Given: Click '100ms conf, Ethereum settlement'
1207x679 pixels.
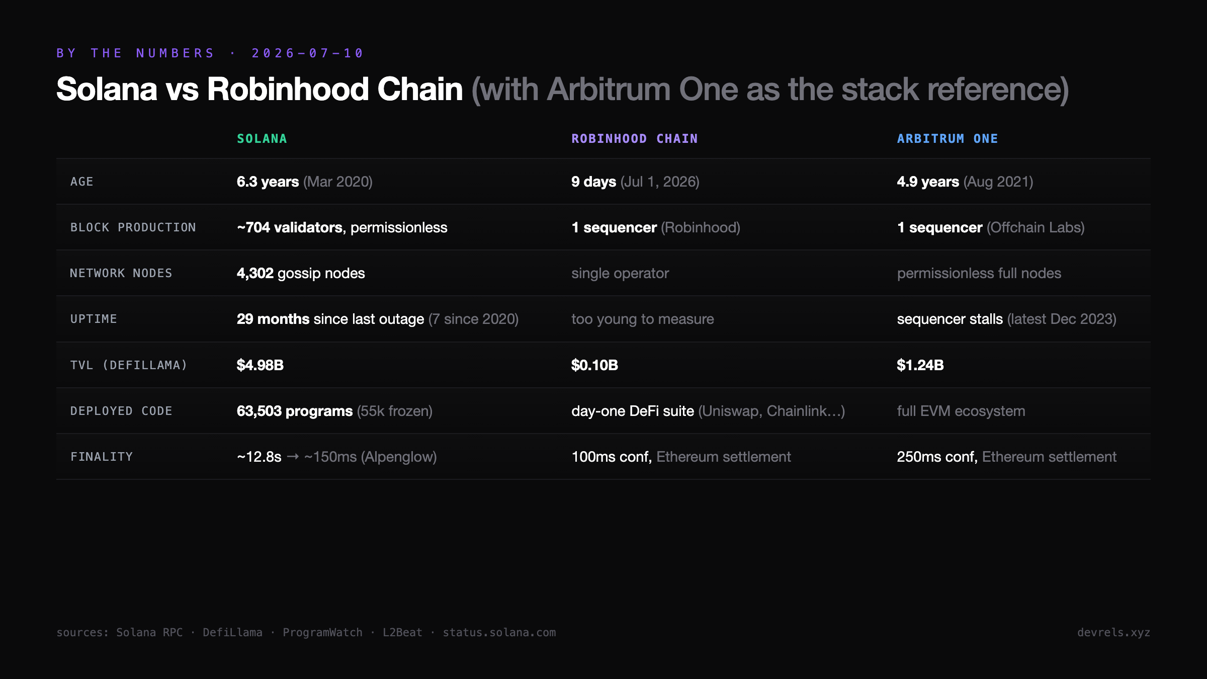Looking at the screenshot, I should [x=681, y=457].
